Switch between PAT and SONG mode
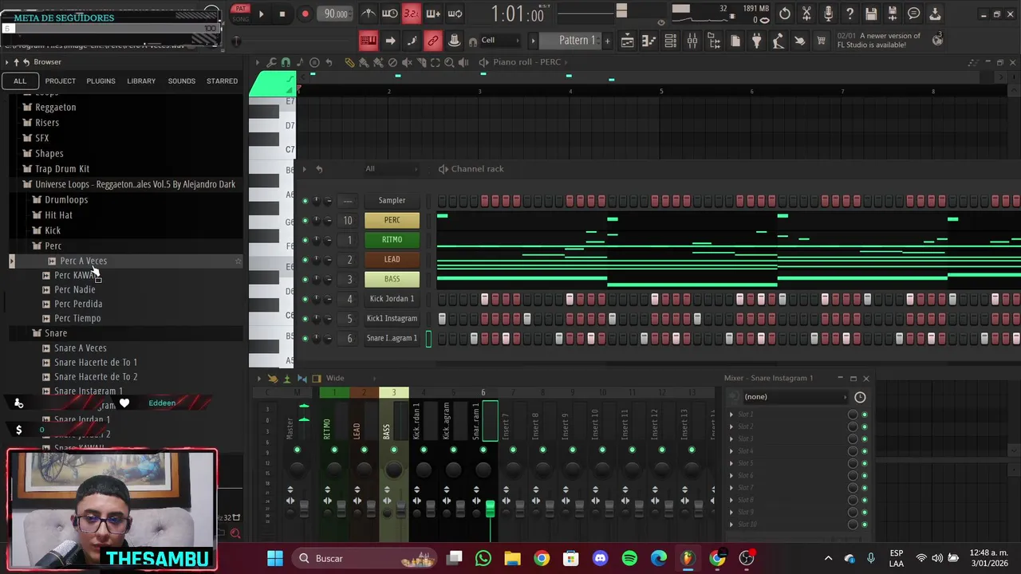Image resolution: width=1021 pixels, height=574 pixels. [x=240, y=13]
